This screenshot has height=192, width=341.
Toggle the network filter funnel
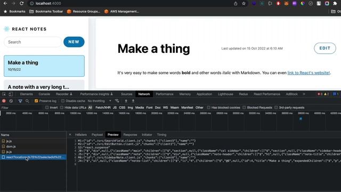coord(20,101)
